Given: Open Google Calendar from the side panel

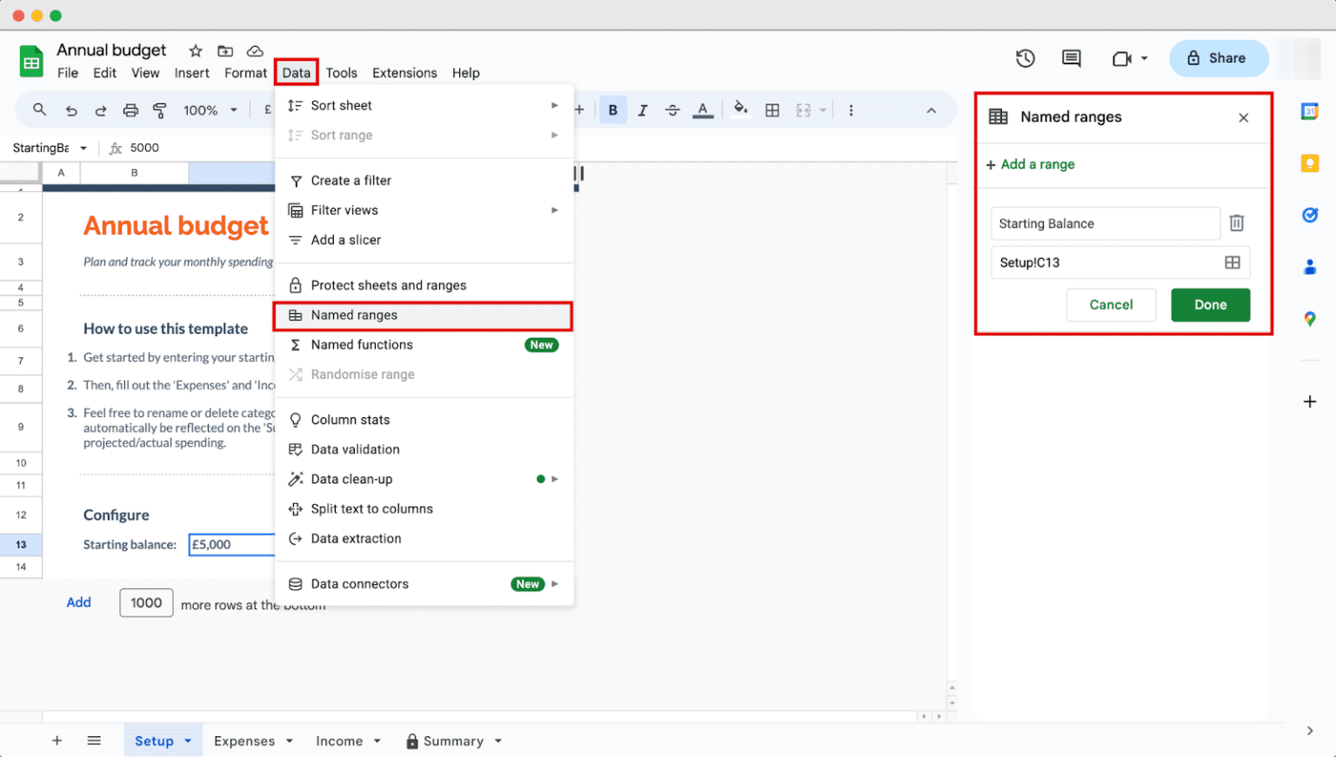Looking at the screenshot, I should pyautogui.click(x=1310, y=111).
